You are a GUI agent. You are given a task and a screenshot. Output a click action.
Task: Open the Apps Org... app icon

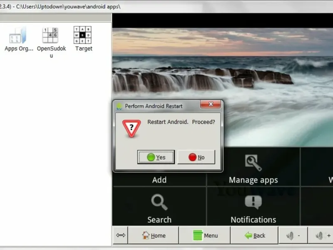coord(18,36)
